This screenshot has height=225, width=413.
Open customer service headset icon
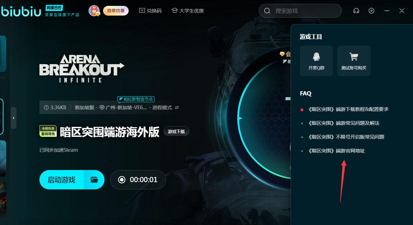tap(356, 11)
